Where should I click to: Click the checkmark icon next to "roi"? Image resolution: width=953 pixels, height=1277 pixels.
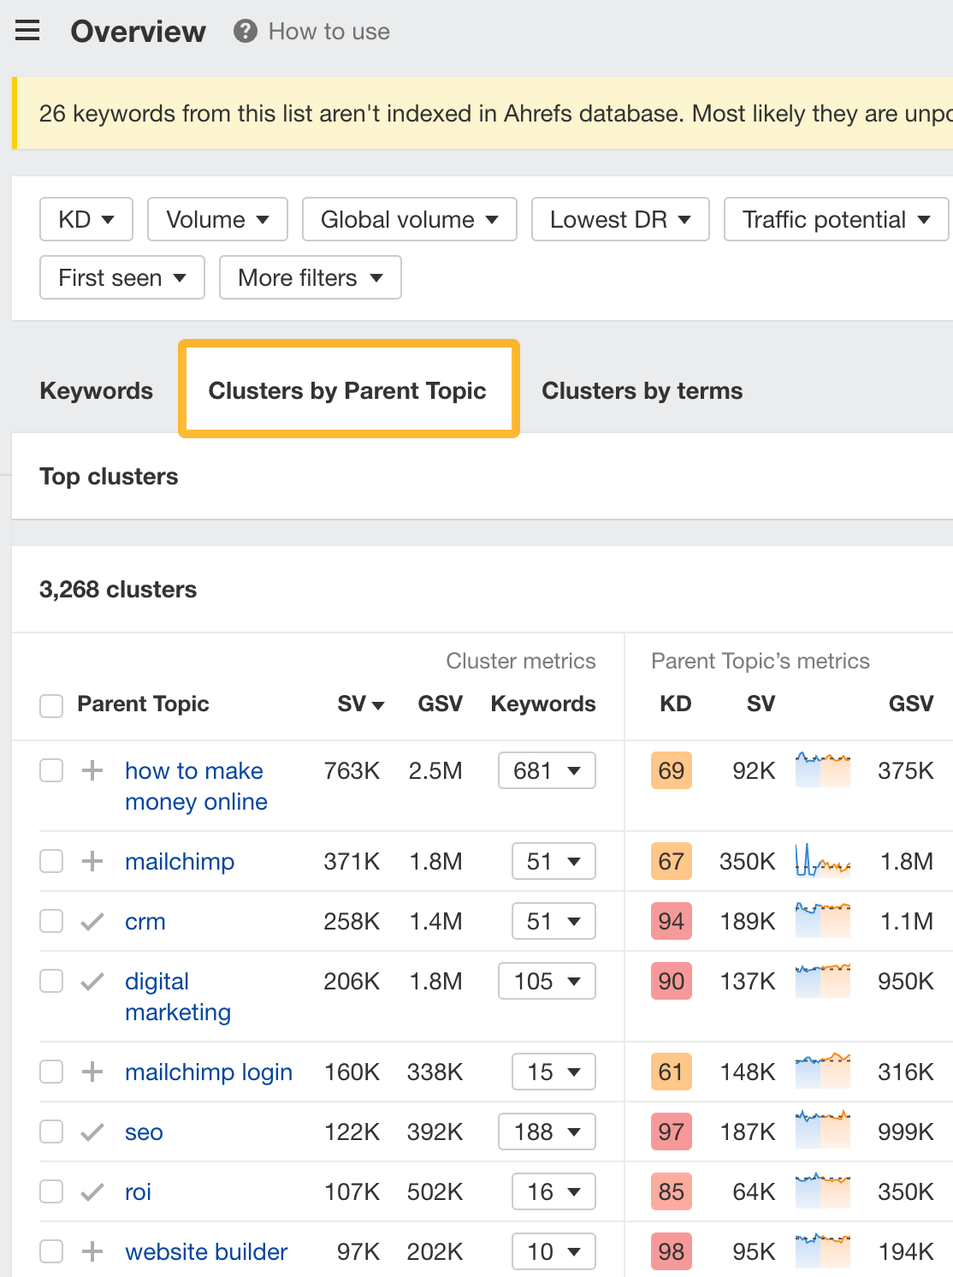[91, 1191]
